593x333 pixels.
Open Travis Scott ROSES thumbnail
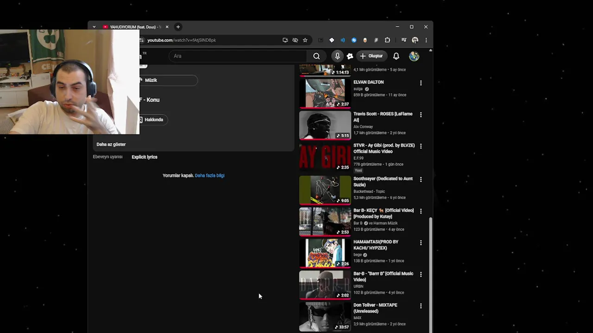click(x=325, y=125)
